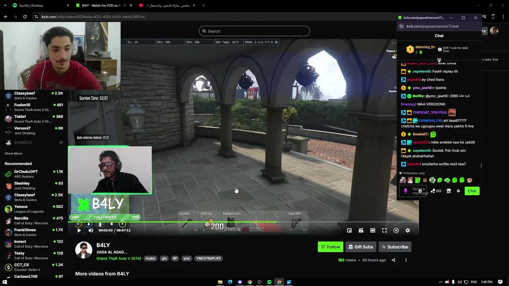
Task: Open Verooni7 channel in sidebar
Action: (34, 130)
